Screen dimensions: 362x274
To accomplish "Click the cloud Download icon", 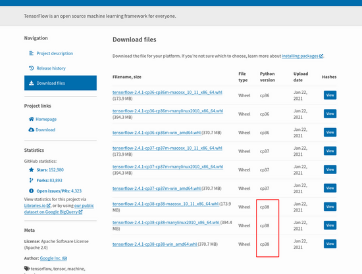I will (x=31, y=129).
